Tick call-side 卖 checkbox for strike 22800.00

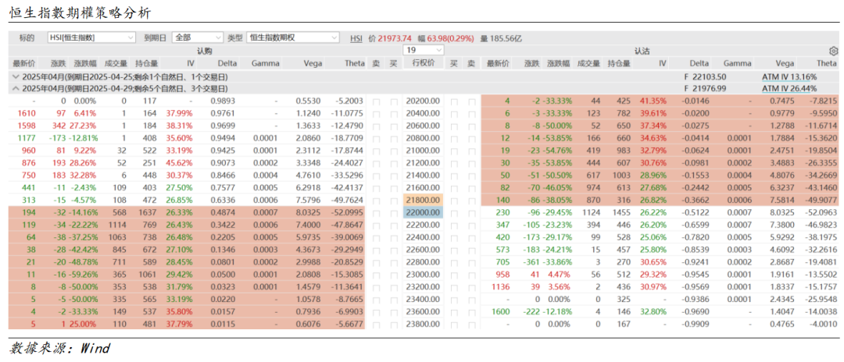(376, 262)
